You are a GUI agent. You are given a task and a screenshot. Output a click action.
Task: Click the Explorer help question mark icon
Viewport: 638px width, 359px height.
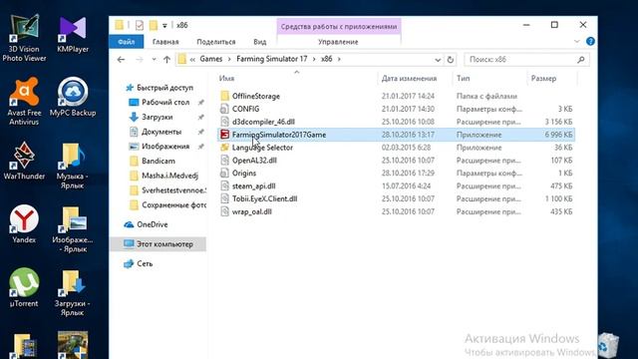(590, 42)
